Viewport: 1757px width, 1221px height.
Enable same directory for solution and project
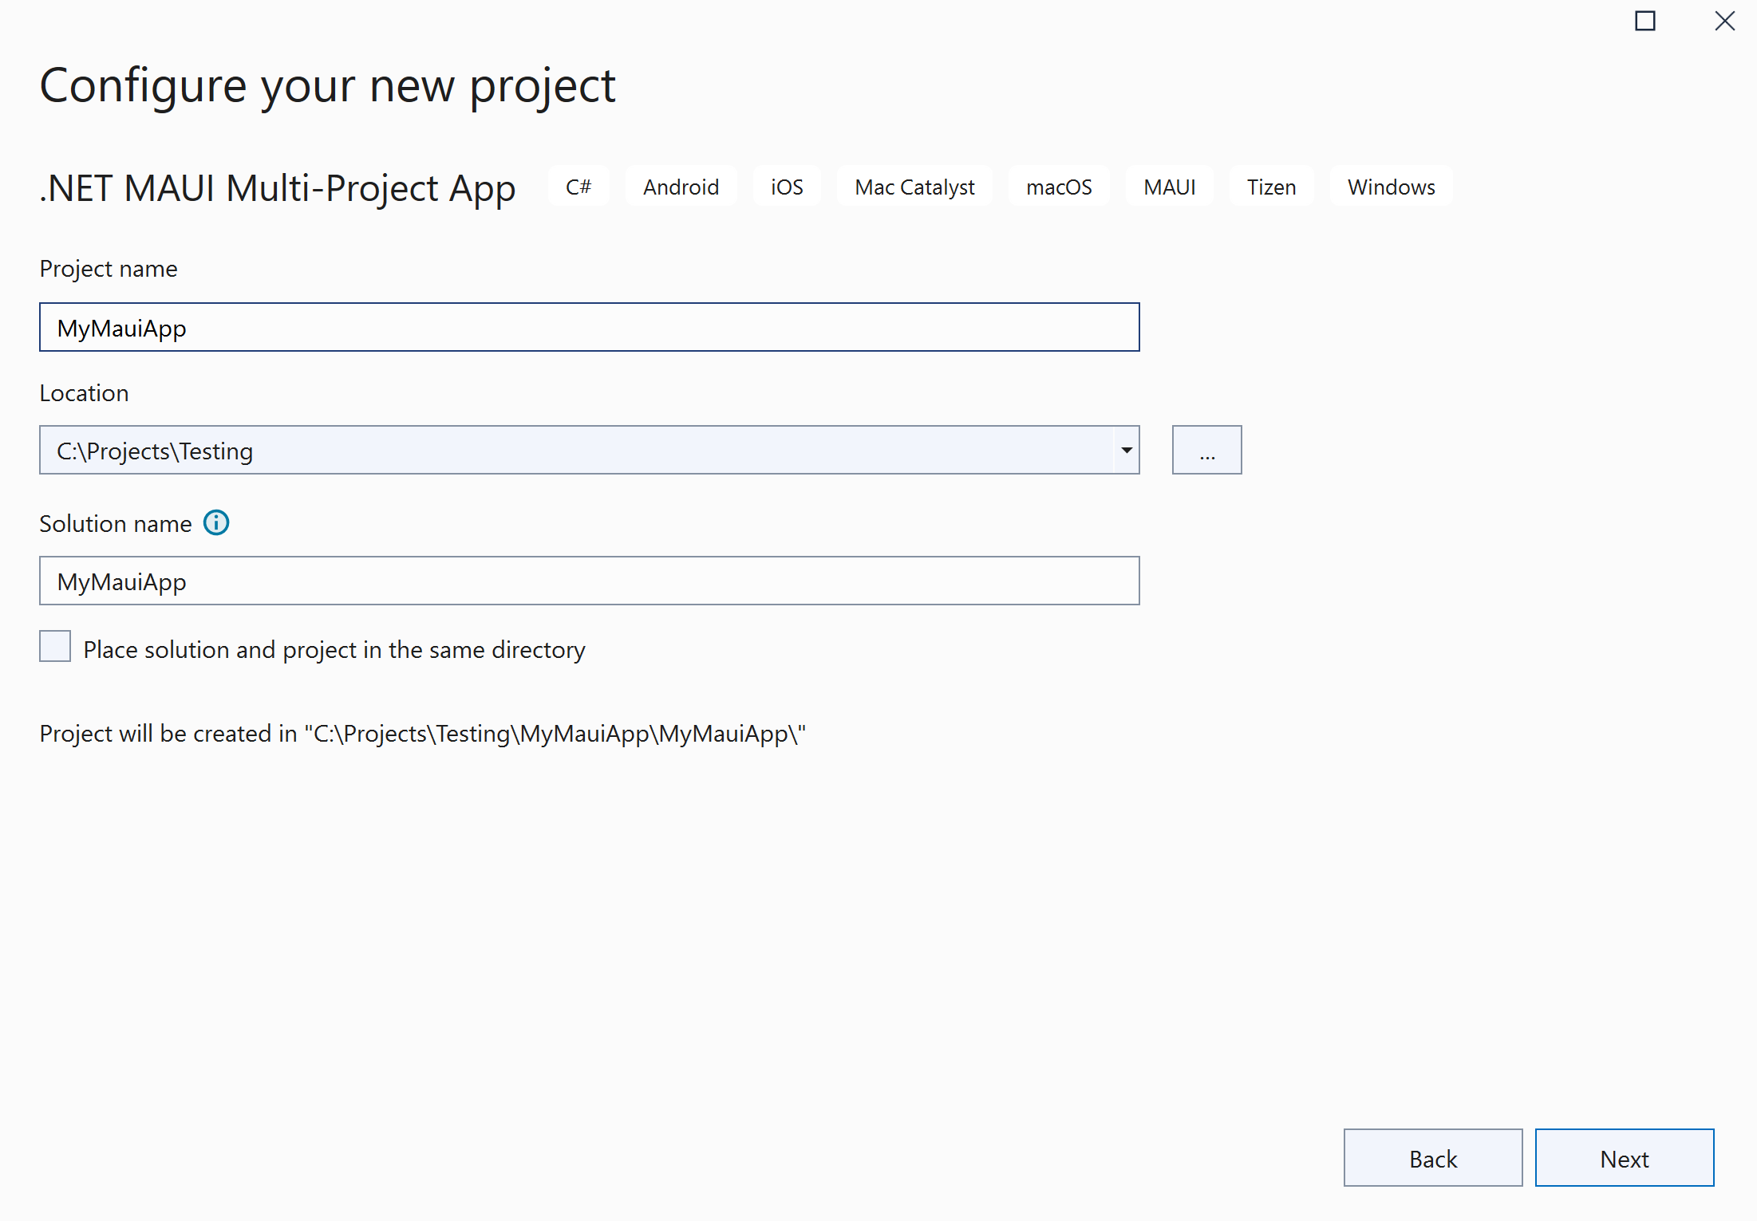55,647
